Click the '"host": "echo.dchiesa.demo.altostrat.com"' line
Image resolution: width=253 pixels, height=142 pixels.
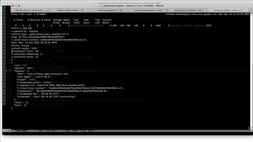[43, 74]
